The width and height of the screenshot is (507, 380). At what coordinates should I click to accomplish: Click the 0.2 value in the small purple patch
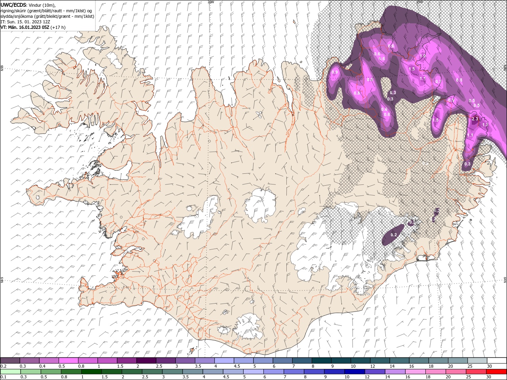click(394, 235)
